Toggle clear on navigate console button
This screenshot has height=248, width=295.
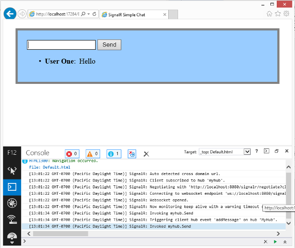click(x=132, y=154)
